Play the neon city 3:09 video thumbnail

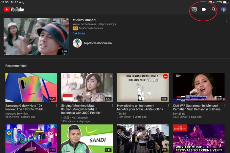pyautogui.click(x=31, y=139)
